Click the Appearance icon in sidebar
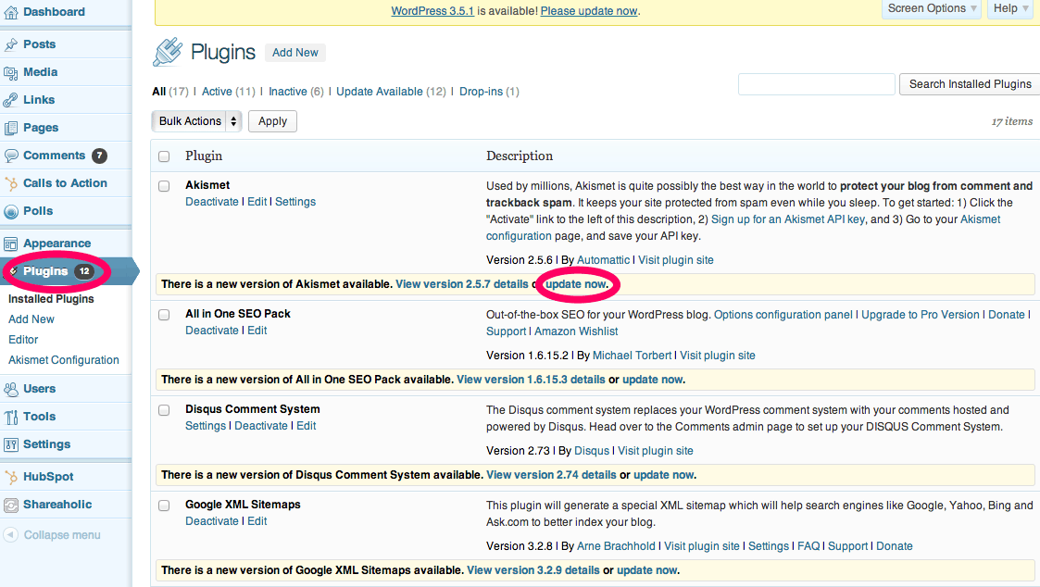Screen dimensions: 1040x587 pos(10,244)
